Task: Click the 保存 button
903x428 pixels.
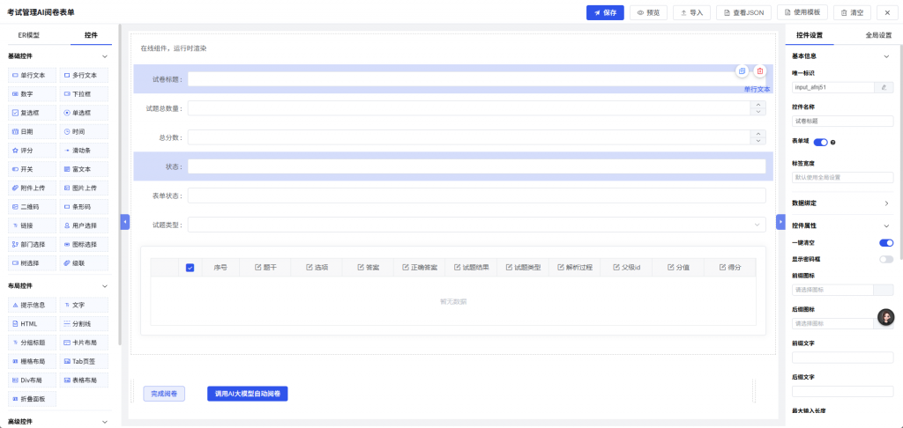Action: 605,12
